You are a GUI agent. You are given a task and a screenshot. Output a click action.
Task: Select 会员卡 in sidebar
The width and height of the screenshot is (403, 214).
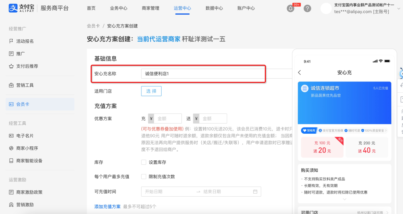point(40,104)
